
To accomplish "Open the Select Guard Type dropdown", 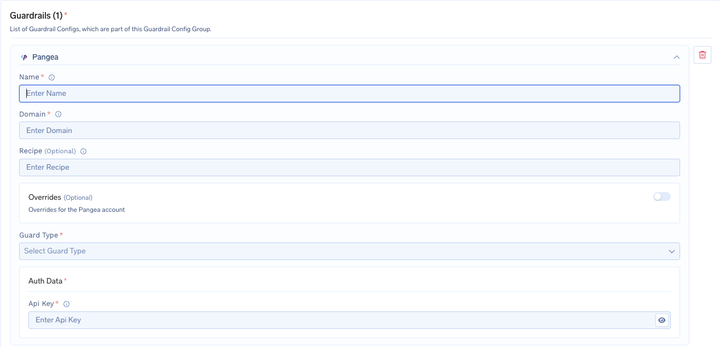I will click(350, 251).
